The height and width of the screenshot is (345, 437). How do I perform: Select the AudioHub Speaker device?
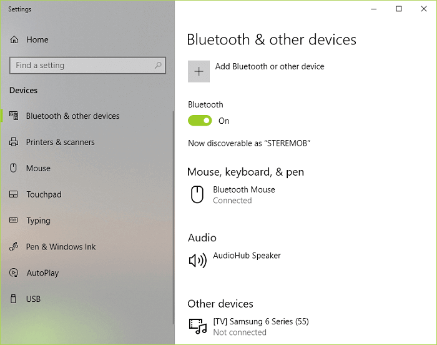tap(247, 256)
